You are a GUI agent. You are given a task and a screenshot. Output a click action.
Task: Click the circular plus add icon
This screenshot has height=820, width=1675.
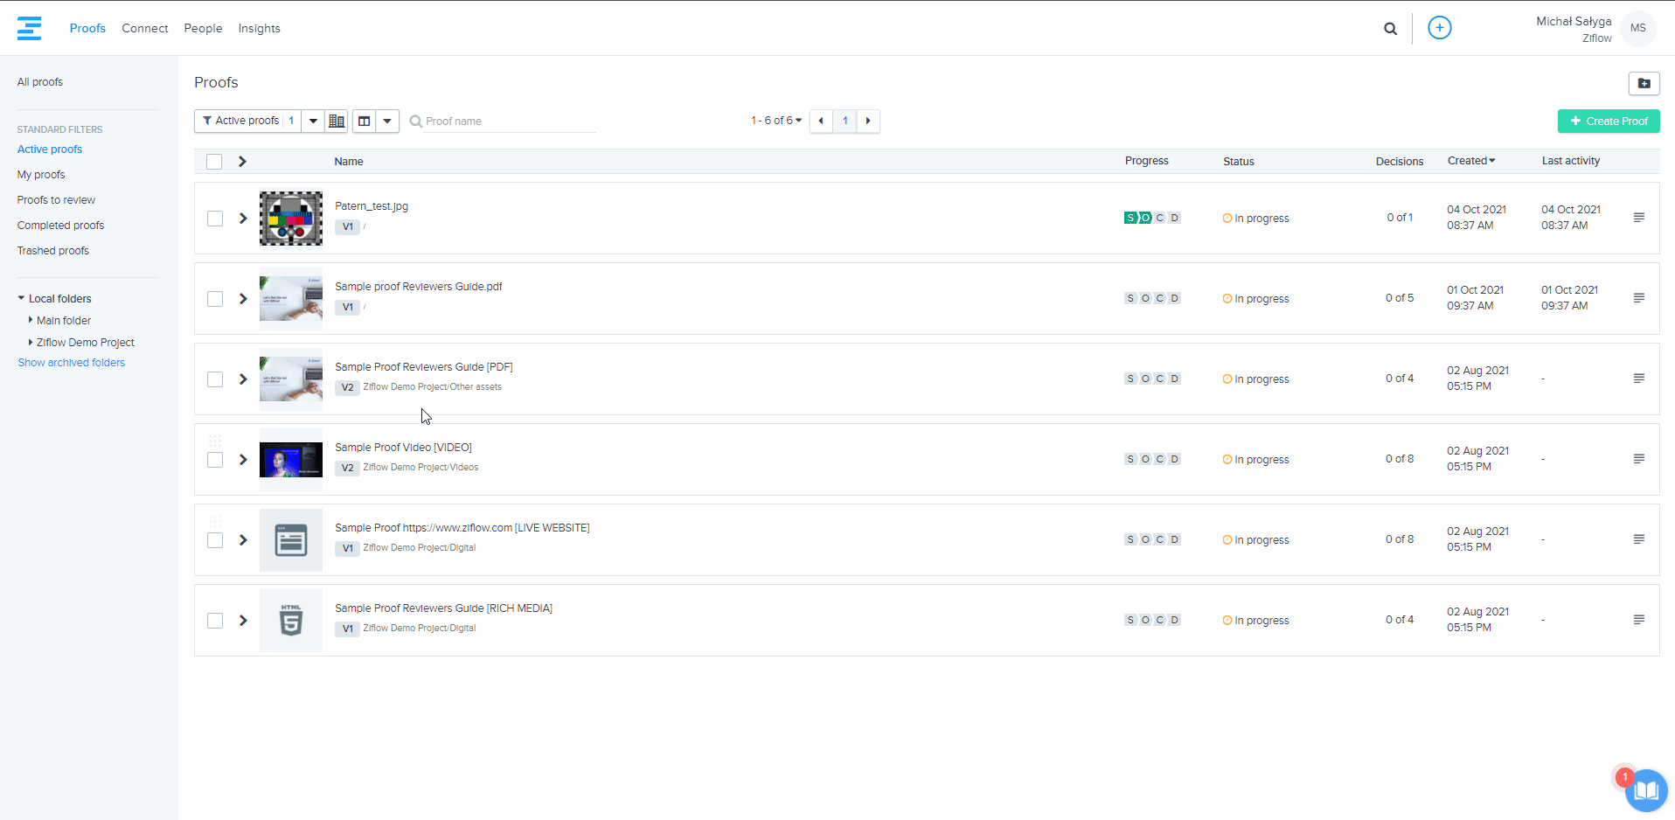click(1439, 28)
